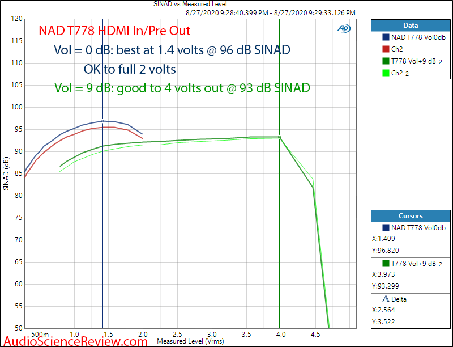The image size is (453, 347).
Task: Select the Ch2 label beside the light green swatch
Action: (397, 73)
